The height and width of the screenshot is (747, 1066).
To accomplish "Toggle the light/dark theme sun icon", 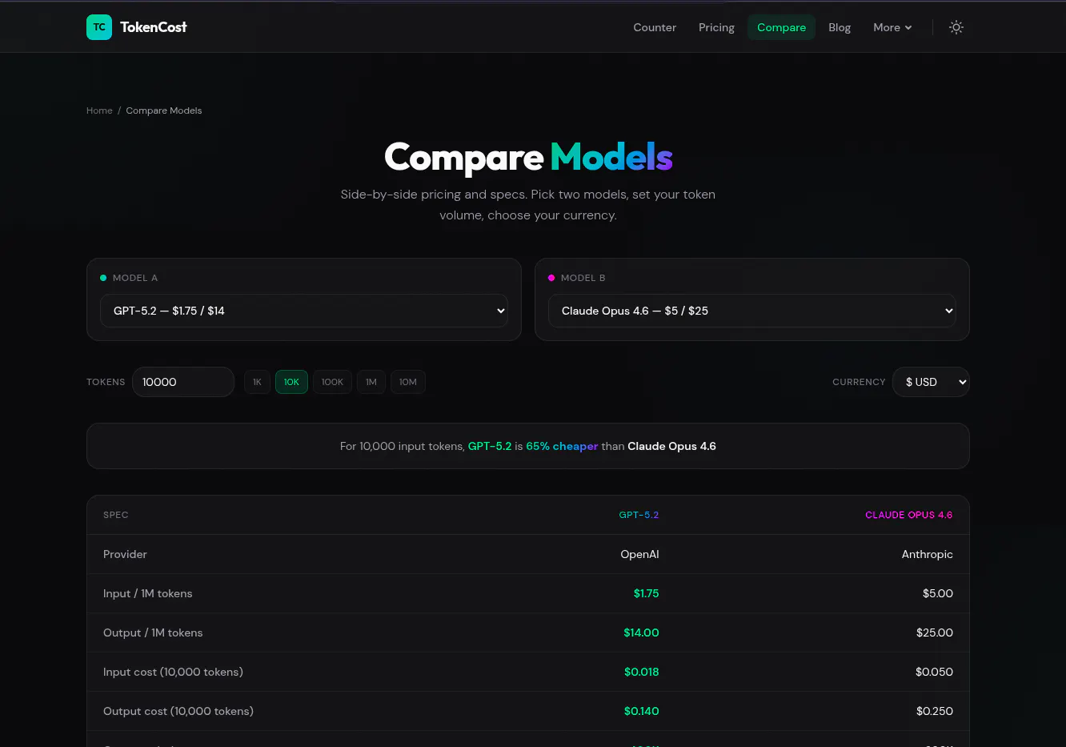I will point(956,27).
